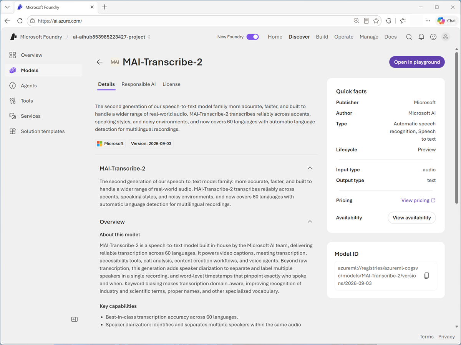Click the About this model heading
Viewport: 461px width, 345px height.
119,235
